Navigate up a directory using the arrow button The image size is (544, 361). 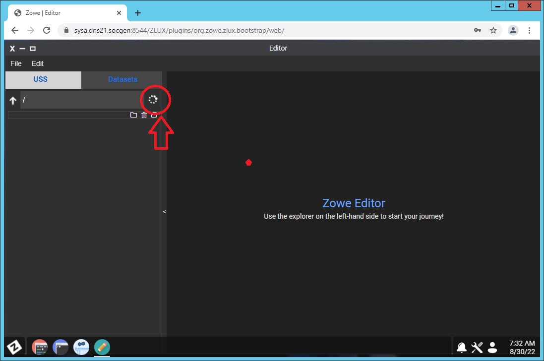(x=13, y=100)
